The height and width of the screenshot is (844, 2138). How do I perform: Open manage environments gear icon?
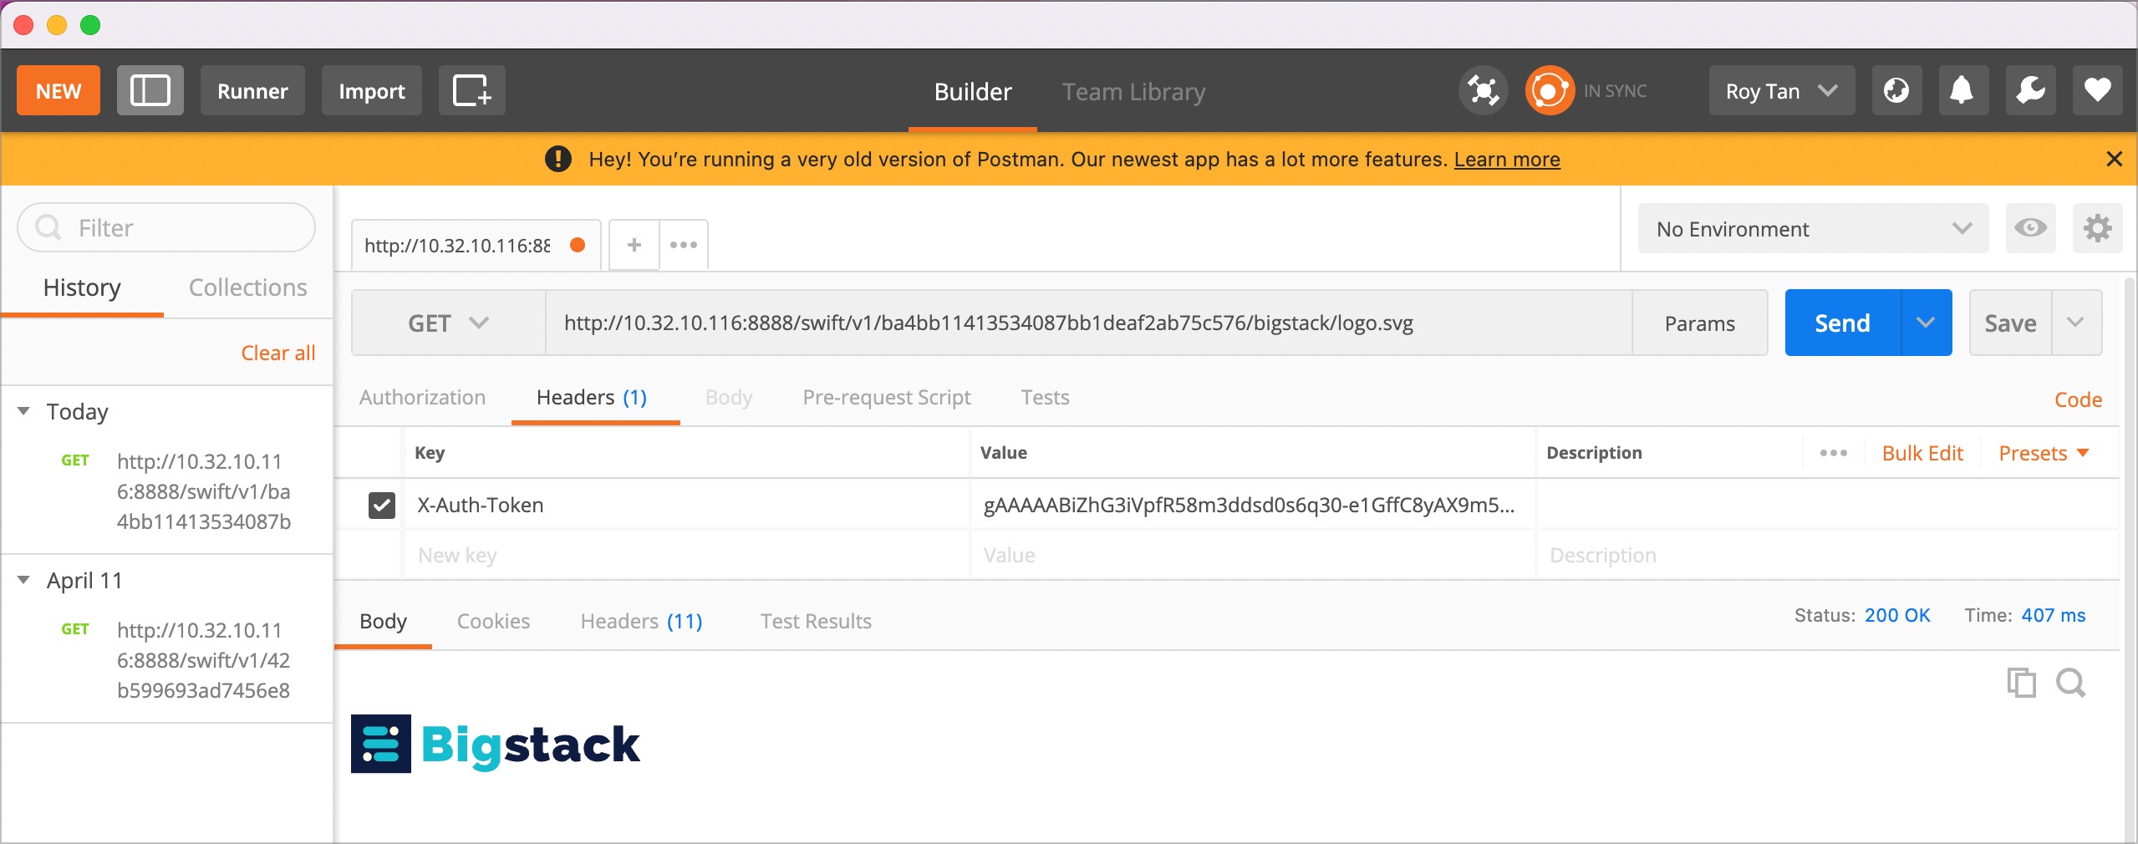click(x=2097, y=228)
